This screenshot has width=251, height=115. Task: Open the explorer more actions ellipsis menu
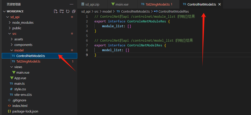click(71, 4)
